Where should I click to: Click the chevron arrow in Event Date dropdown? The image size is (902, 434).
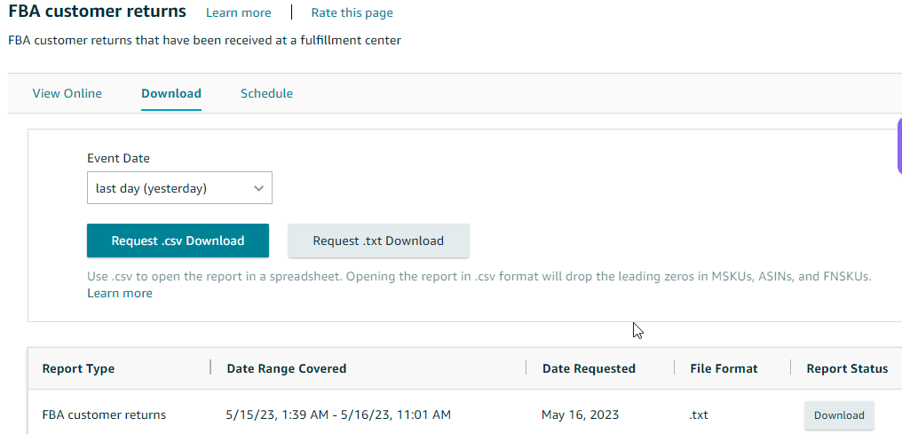click(x=258, y=188)
